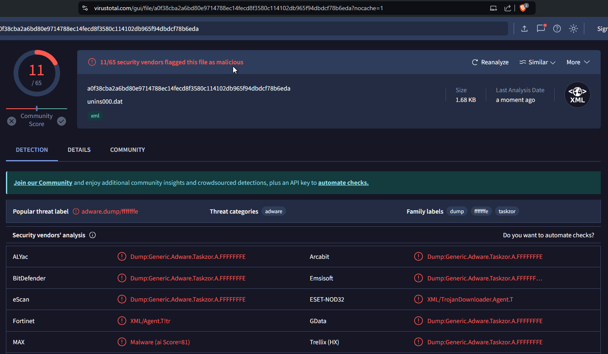Click the alert icon in malicious banner
Image resolution: width=608 pixels, height=354 pixels.
(92, 62)
